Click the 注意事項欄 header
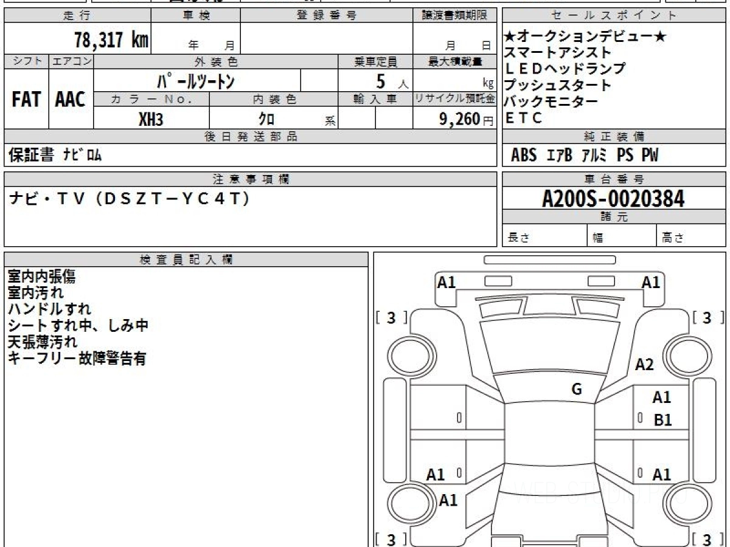The width and height of the screenshot is (730, 547). 251,179
